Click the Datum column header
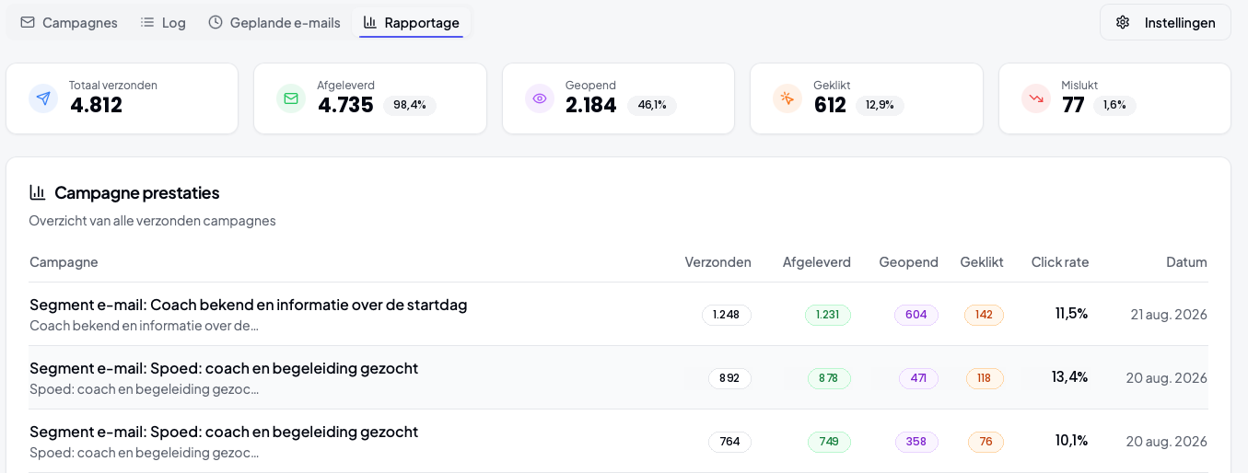The image size is (1248, 473). tap(1186, 262)
